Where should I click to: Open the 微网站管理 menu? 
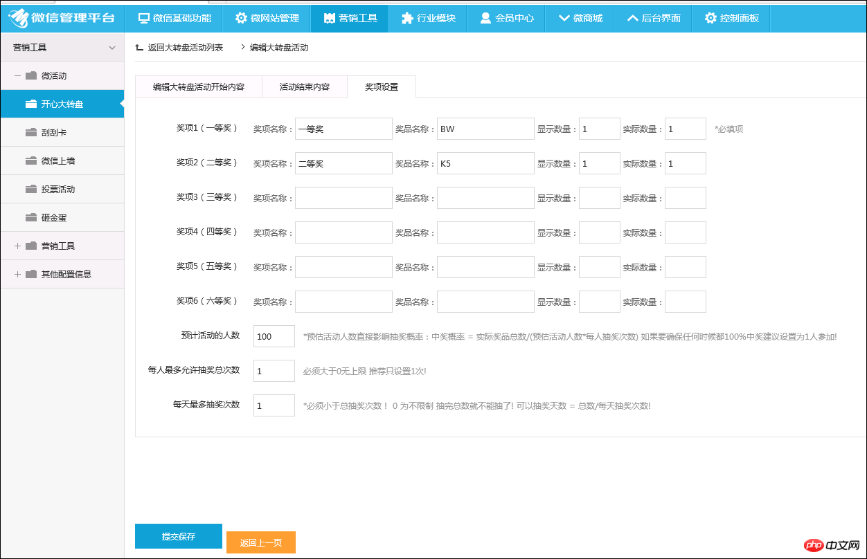tap(267, 18)
